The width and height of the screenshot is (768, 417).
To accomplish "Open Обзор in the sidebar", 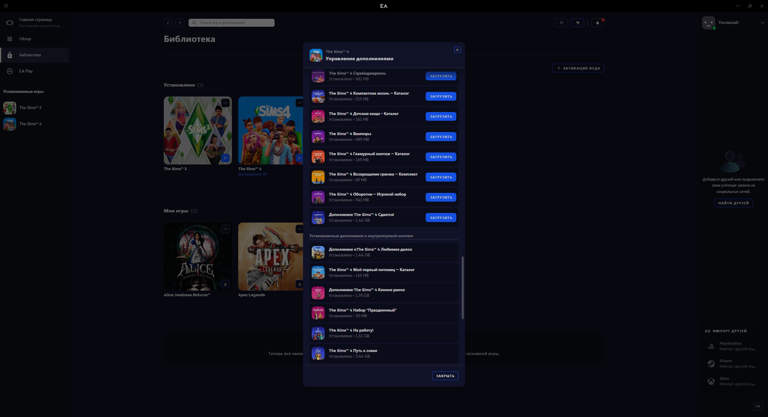I will (34, 39).
